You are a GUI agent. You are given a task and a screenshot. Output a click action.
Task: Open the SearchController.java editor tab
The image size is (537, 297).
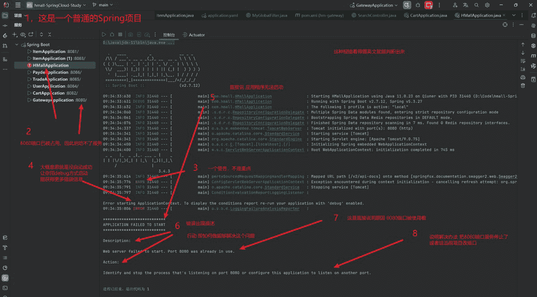[x=374, y=15]
